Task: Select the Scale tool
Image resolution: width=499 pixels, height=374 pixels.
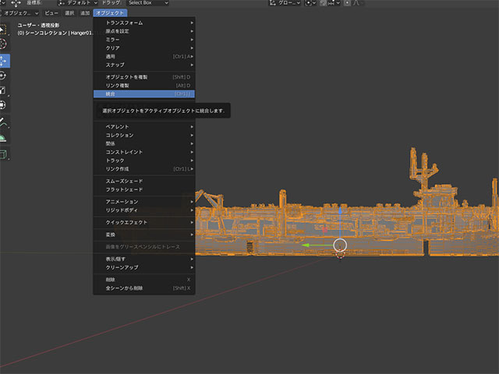Action: (x=3, y=90)
